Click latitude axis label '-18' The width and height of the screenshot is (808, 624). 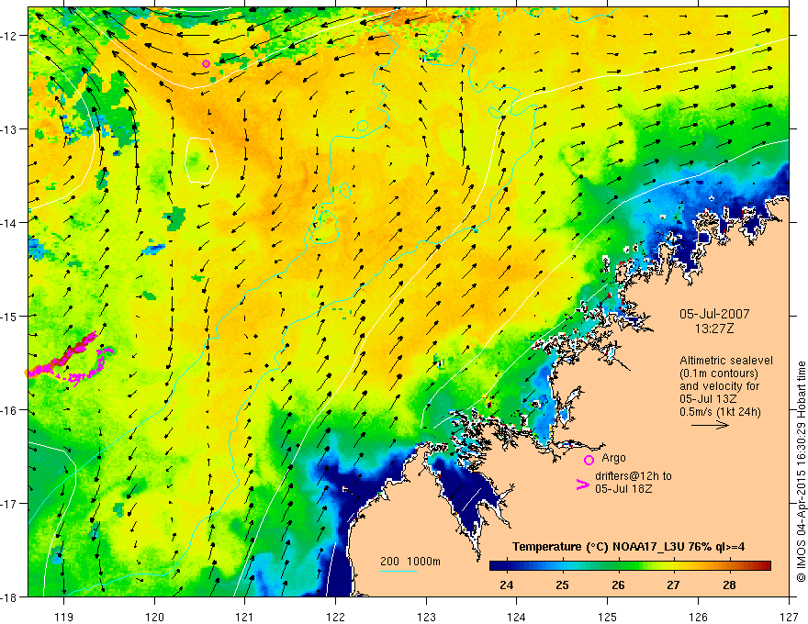point(9,596)
